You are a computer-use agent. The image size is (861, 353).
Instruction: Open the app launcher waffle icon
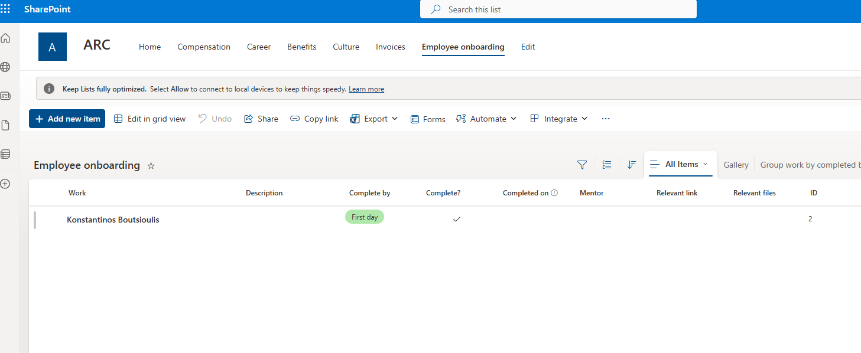click(x=5, y=9)
